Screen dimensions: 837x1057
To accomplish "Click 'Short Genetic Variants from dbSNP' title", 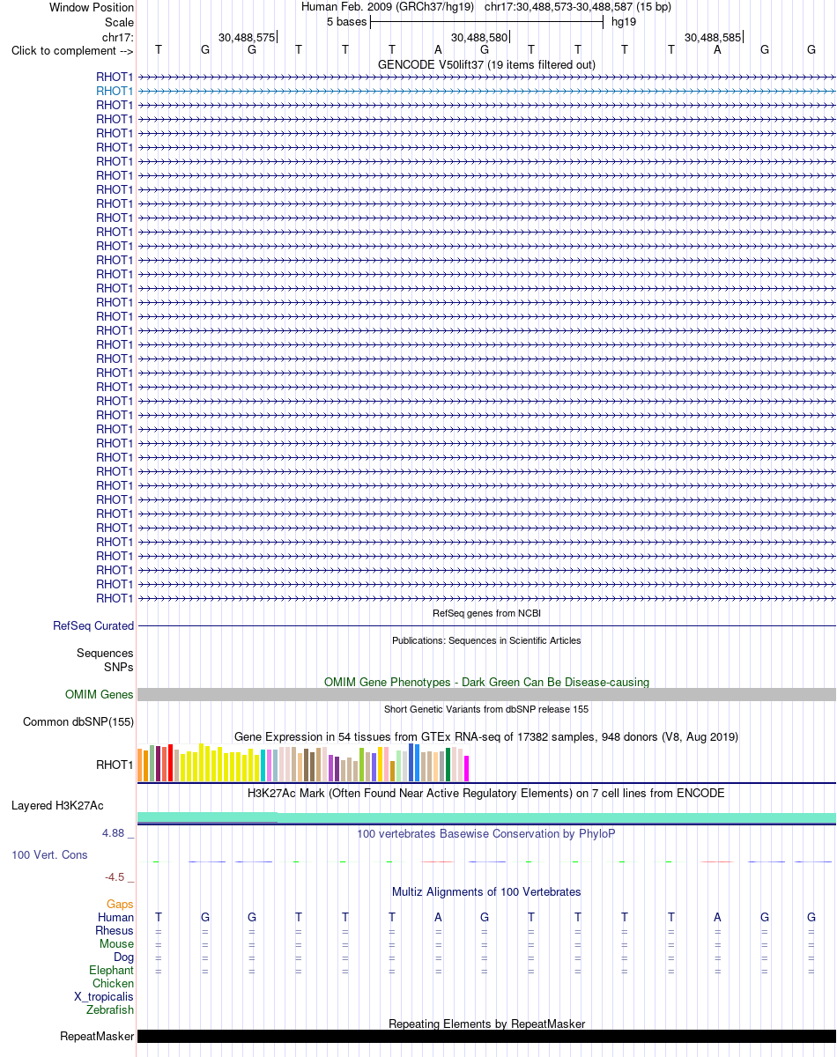I will (486, 708).
